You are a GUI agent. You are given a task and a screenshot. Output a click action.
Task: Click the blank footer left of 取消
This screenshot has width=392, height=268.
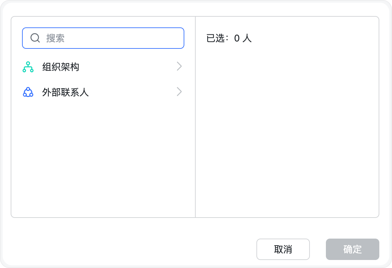tap(134, 249)
